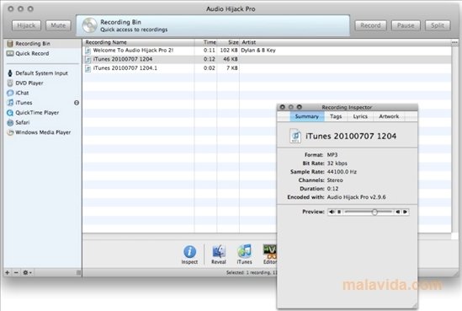462x311 pixels.
Task: Open the Inspect info icon
Action: coord(189,252)
